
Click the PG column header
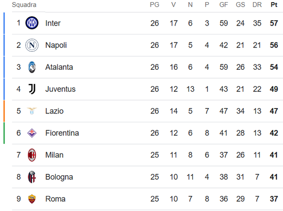click(x=154, y=5)
